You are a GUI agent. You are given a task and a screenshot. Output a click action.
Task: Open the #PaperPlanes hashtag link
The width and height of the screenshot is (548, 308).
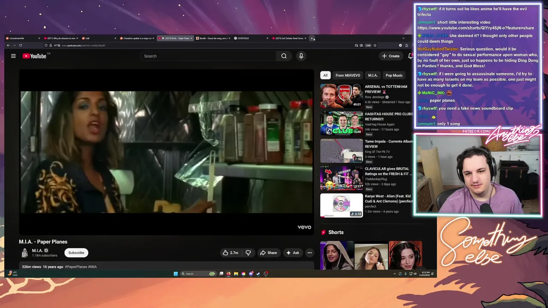76,267
